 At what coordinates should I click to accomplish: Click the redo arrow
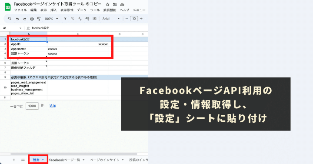[x=24, y=19]
